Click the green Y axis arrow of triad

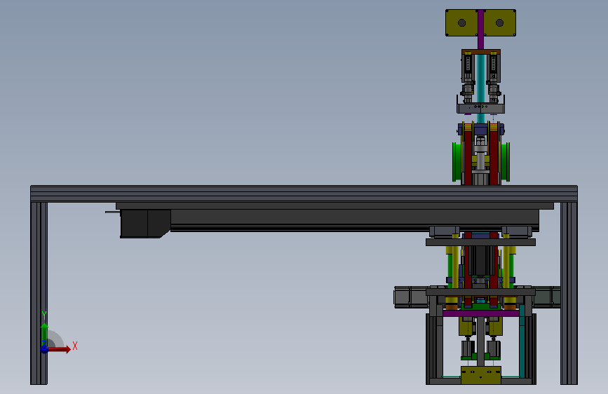[x=44, y=332]
